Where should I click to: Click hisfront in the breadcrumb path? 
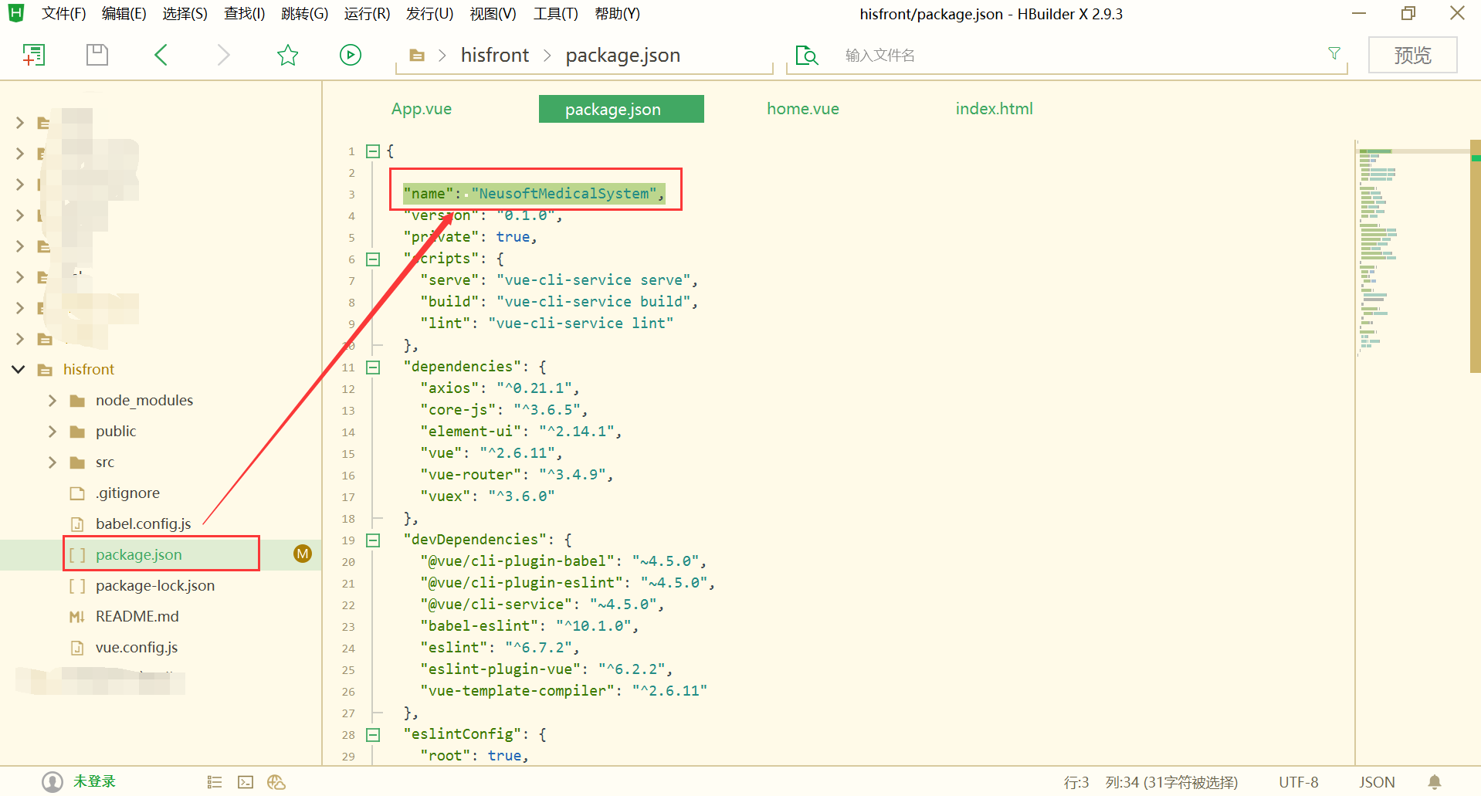coord(495,56)
